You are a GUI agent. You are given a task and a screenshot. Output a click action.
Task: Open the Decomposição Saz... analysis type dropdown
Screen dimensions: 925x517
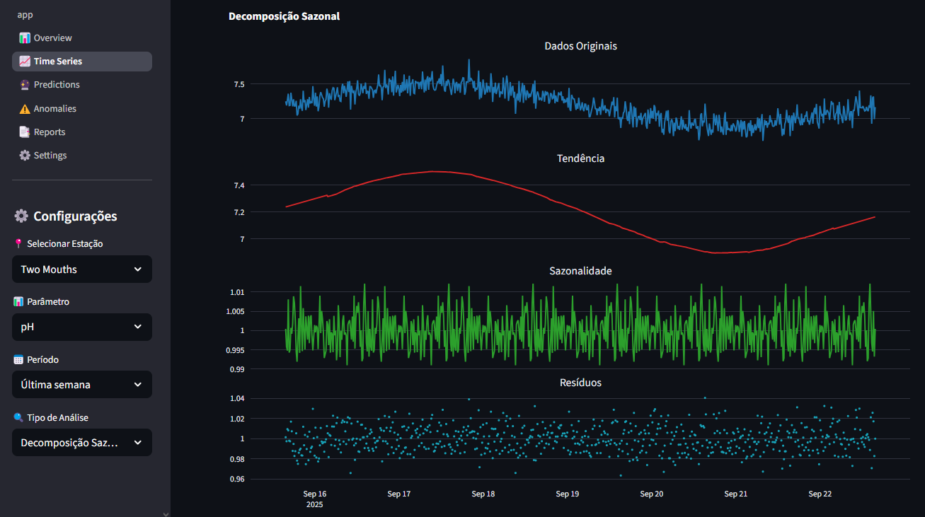[x=82, y=443]
